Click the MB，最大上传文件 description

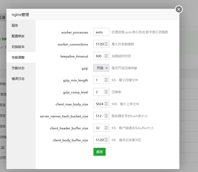(x=125, y=104)
